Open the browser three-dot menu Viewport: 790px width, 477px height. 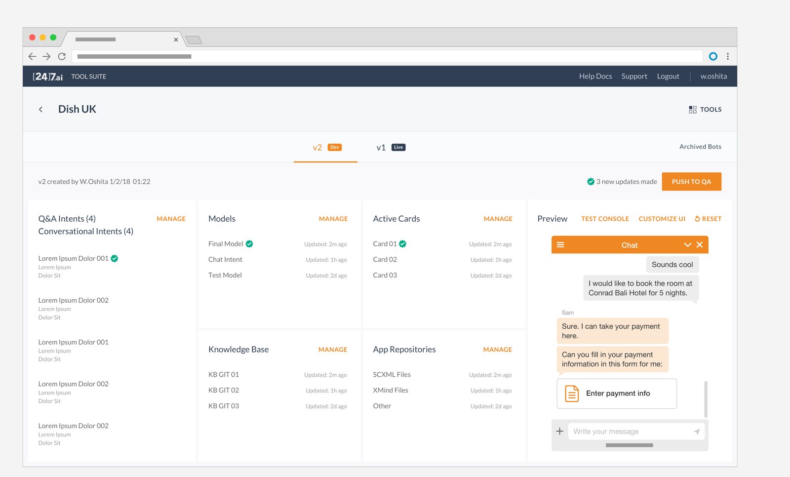click(x=728, y=56)
